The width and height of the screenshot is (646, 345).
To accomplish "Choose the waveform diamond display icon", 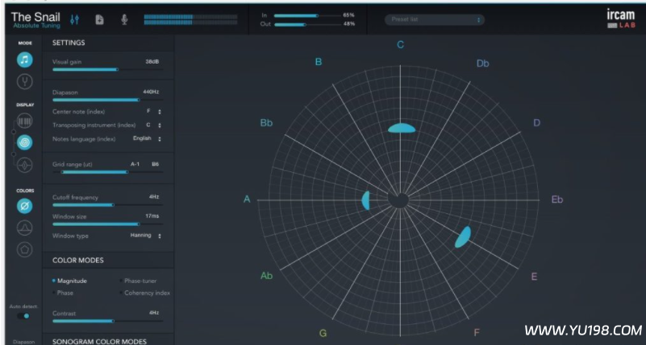I will [25, 165].
